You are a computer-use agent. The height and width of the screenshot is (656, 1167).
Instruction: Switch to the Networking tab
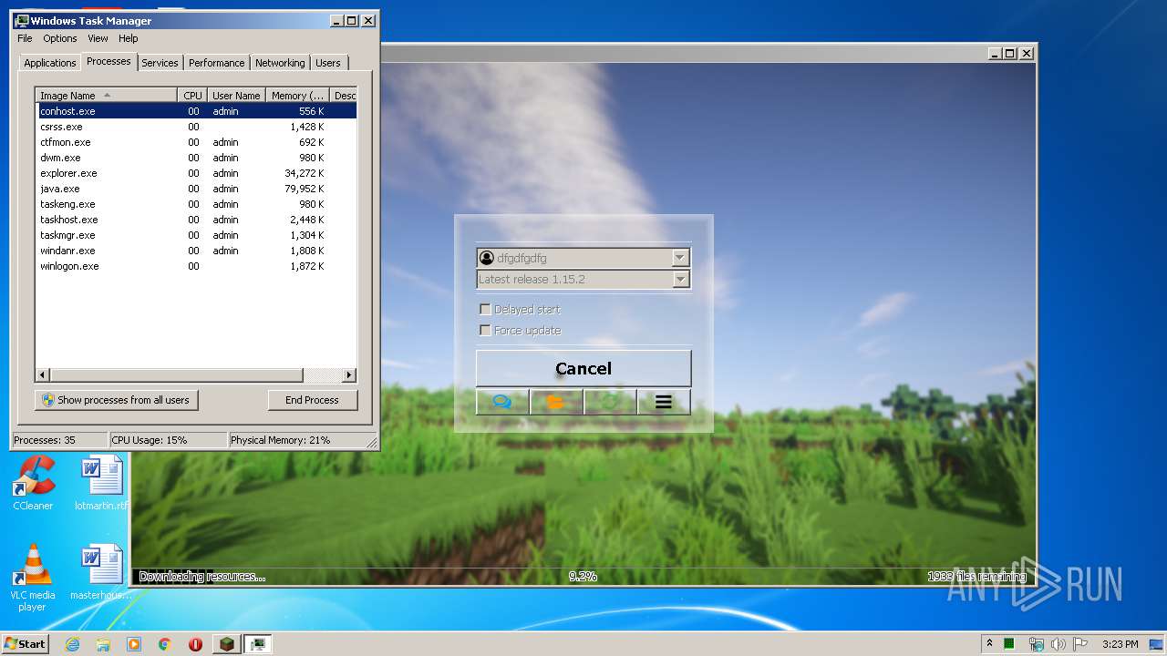[x=280, y=63]
